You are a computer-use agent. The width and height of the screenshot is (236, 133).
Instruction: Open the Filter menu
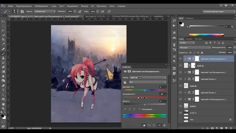pos(84,6)
